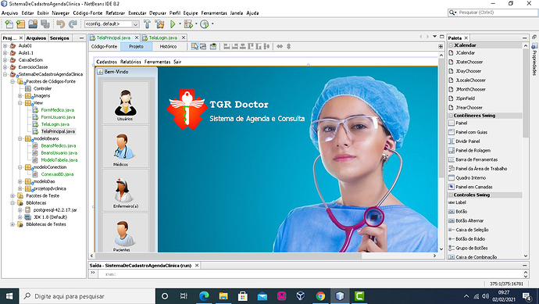Switch designer to Código-Fonte view
The image size is (539, 304).
click(x=104, y=46)
